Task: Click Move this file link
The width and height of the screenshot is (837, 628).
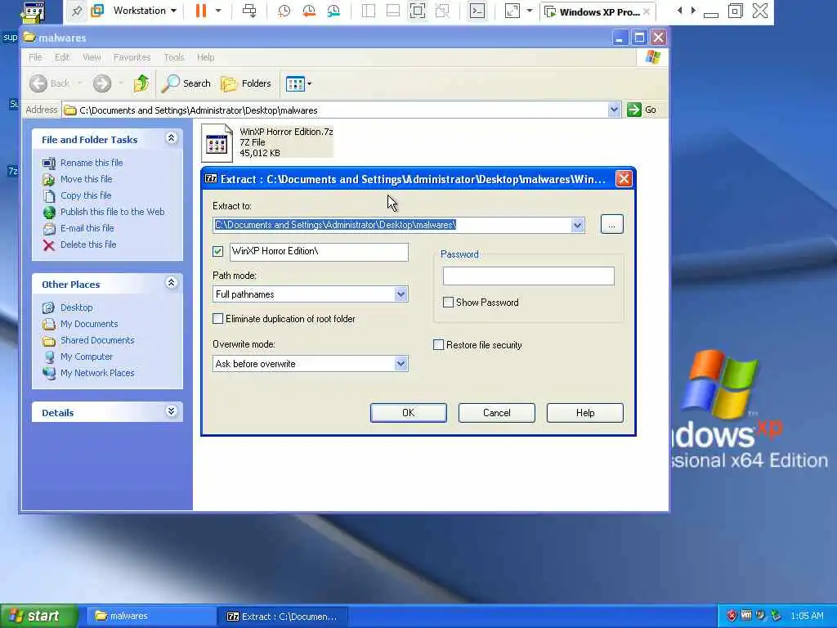Action: pyautogui.click(x=86, y=179)
